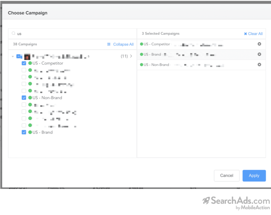This screenshot has width=271, height=215.
Task: Remove US - Non-Brand from selected campaigns
Action: 259,65
